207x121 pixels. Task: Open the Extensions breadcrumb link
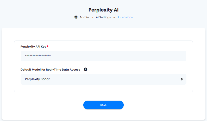pos(125,17)
